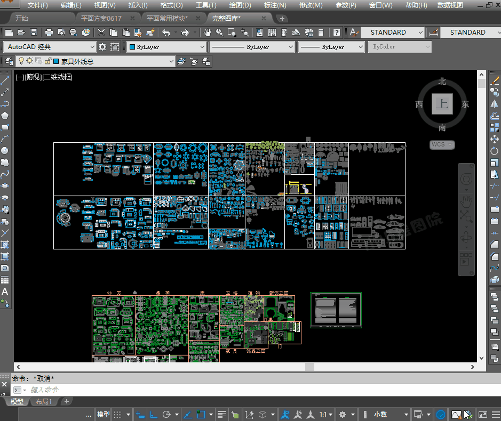Select the Line tool in left toolbar
501x421 pixels.
5,80
